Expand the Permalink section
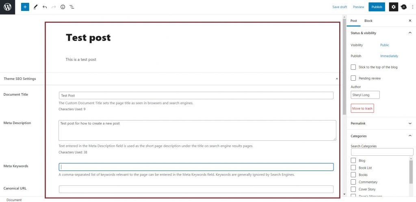416x202 pixels. click(x=409, y=123)
